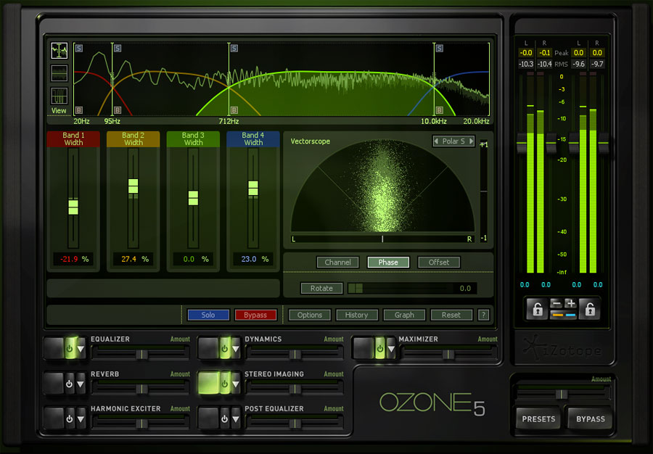This screenshot has width=653, height=454.
Task: Expand the Dynamics module options triangle
Action: click(x=236, y=349)
